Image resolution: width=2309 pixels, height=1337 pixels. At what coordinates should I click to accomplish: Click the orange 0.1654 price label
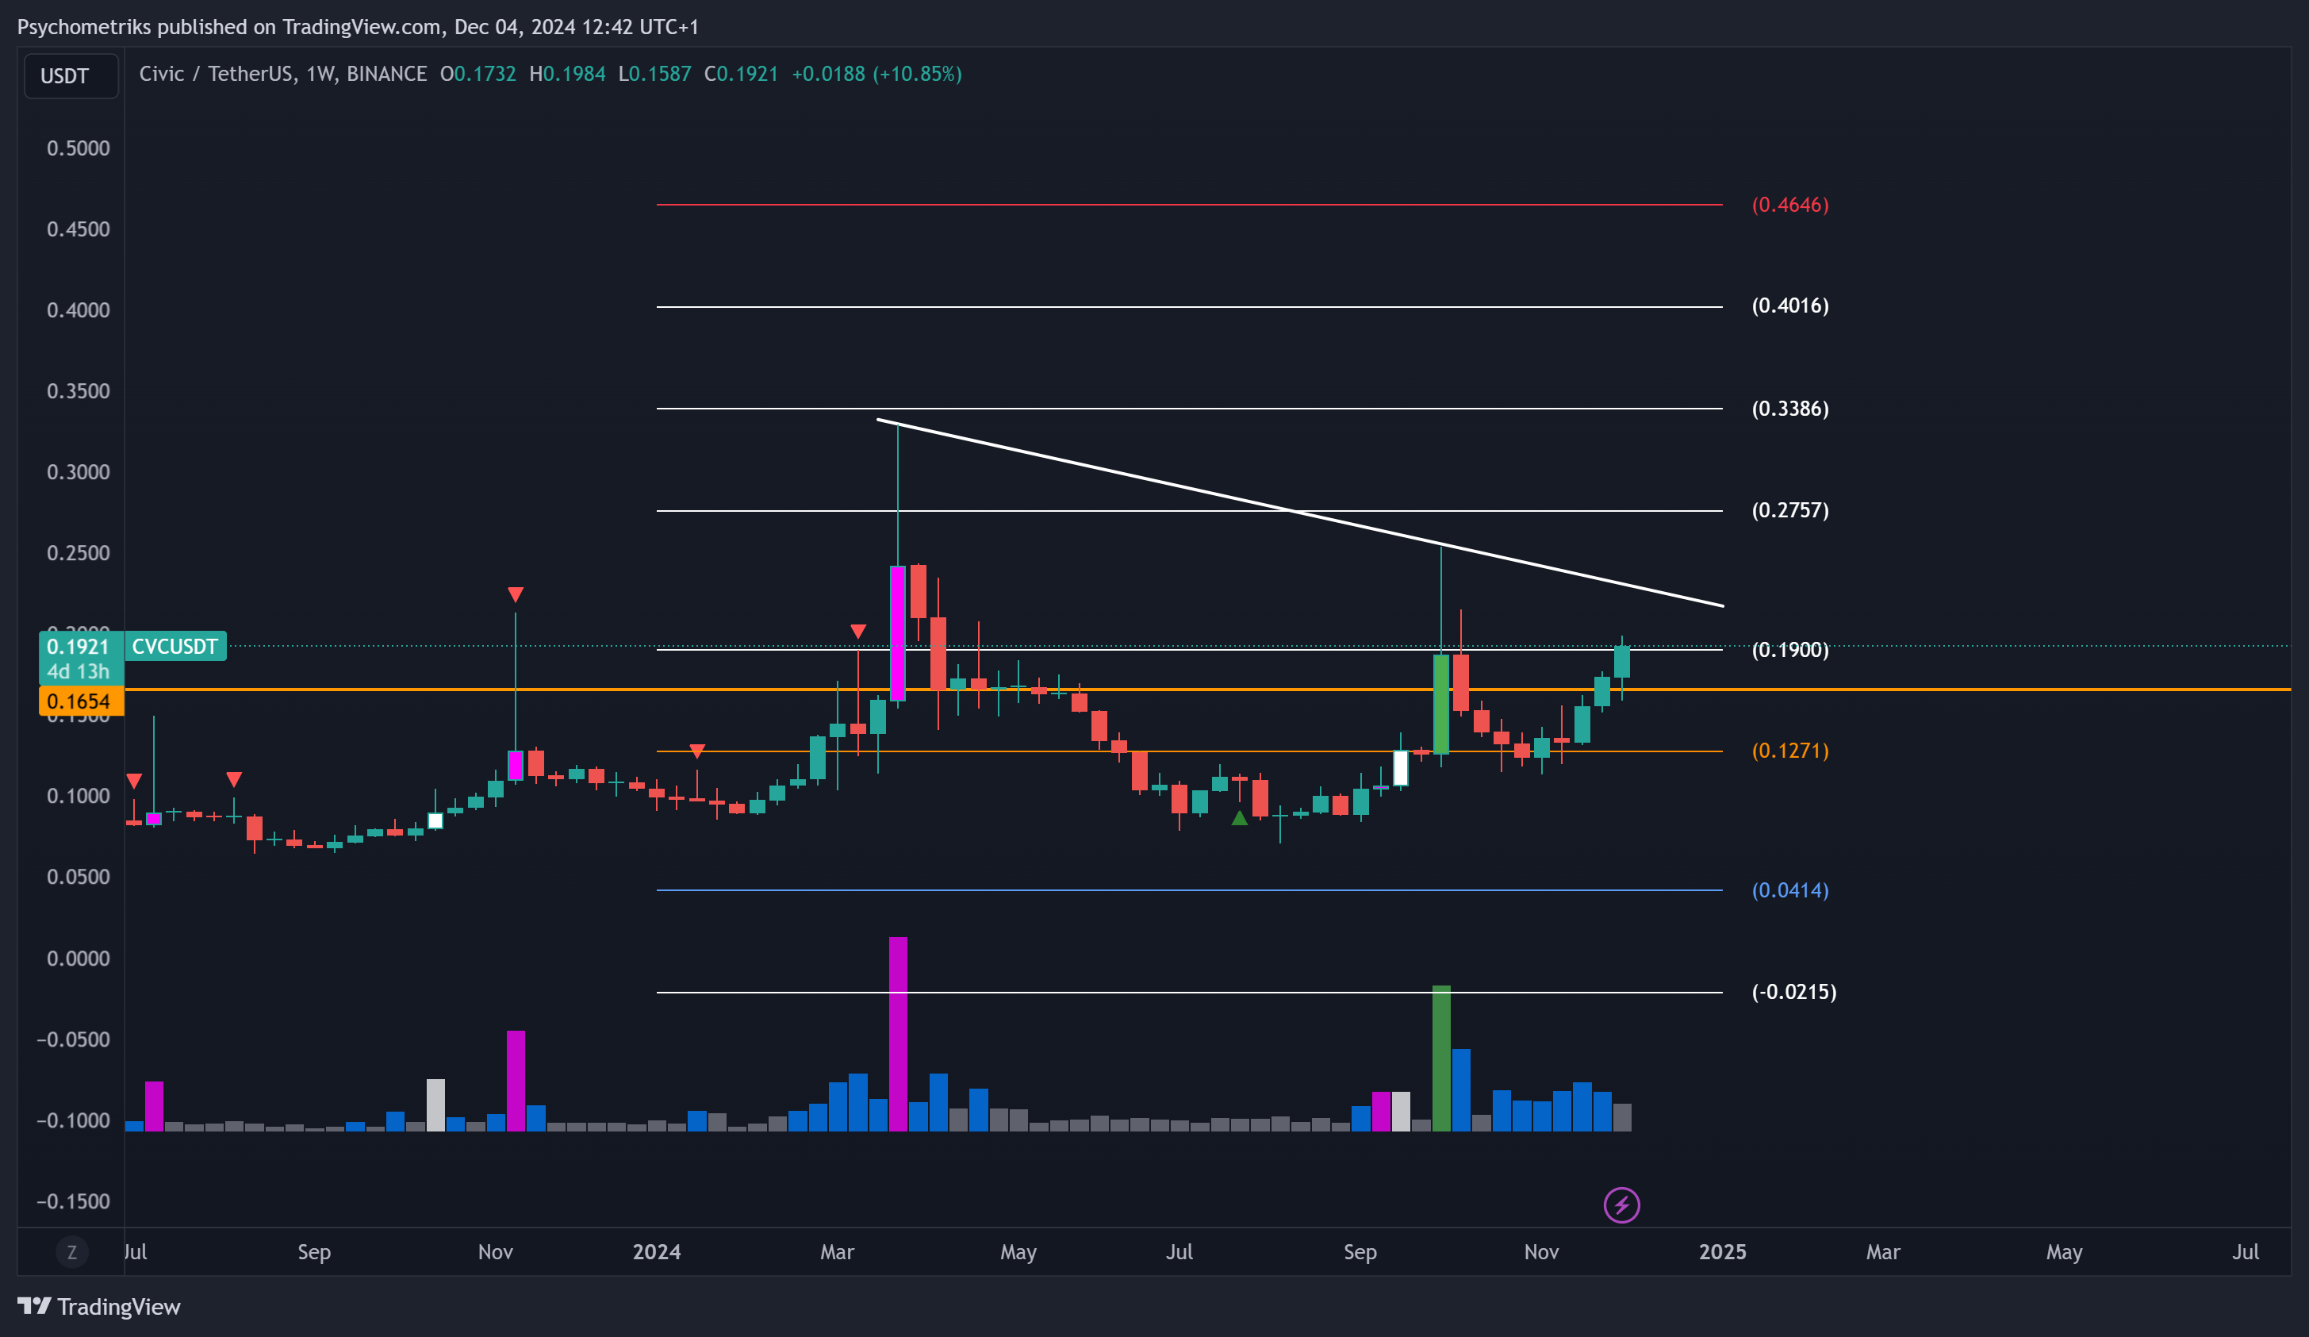coord(82,702)
